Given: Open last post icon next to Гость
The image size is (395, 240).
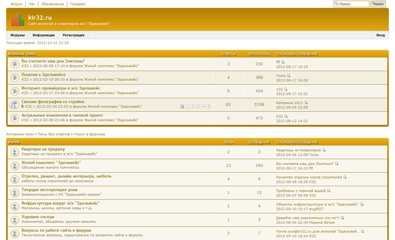Looking at the screenshot, I should (289, 76).
